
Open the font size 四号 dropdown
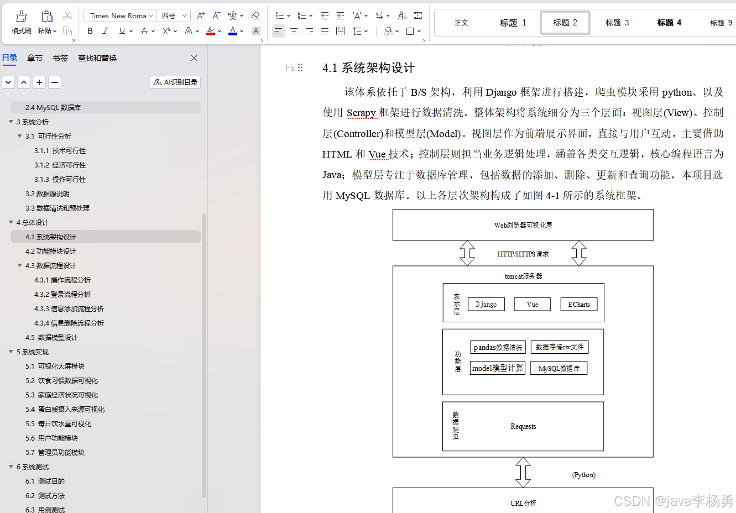click(x=184, y=15)
